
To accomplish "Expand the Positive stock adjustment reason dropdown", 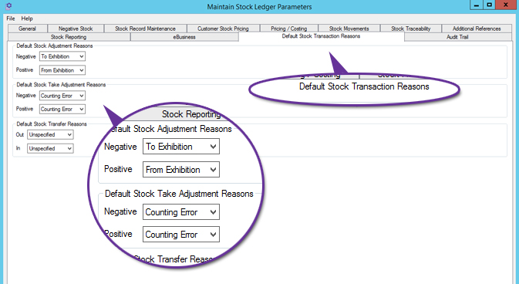I will [x=62, y=70].
